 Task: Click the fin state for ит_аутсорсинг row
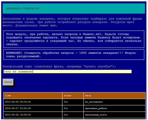coord(66,102)
